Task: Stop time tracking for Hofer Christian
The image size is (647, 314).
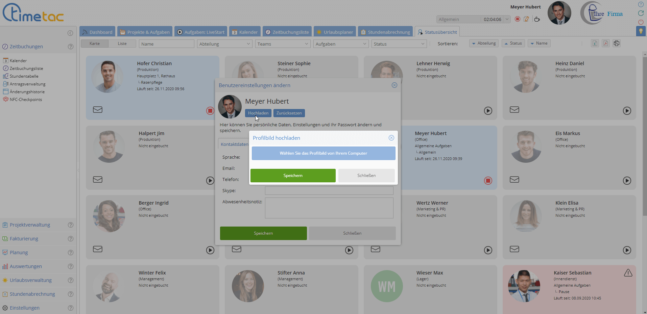Action: [x=210, y=111]
